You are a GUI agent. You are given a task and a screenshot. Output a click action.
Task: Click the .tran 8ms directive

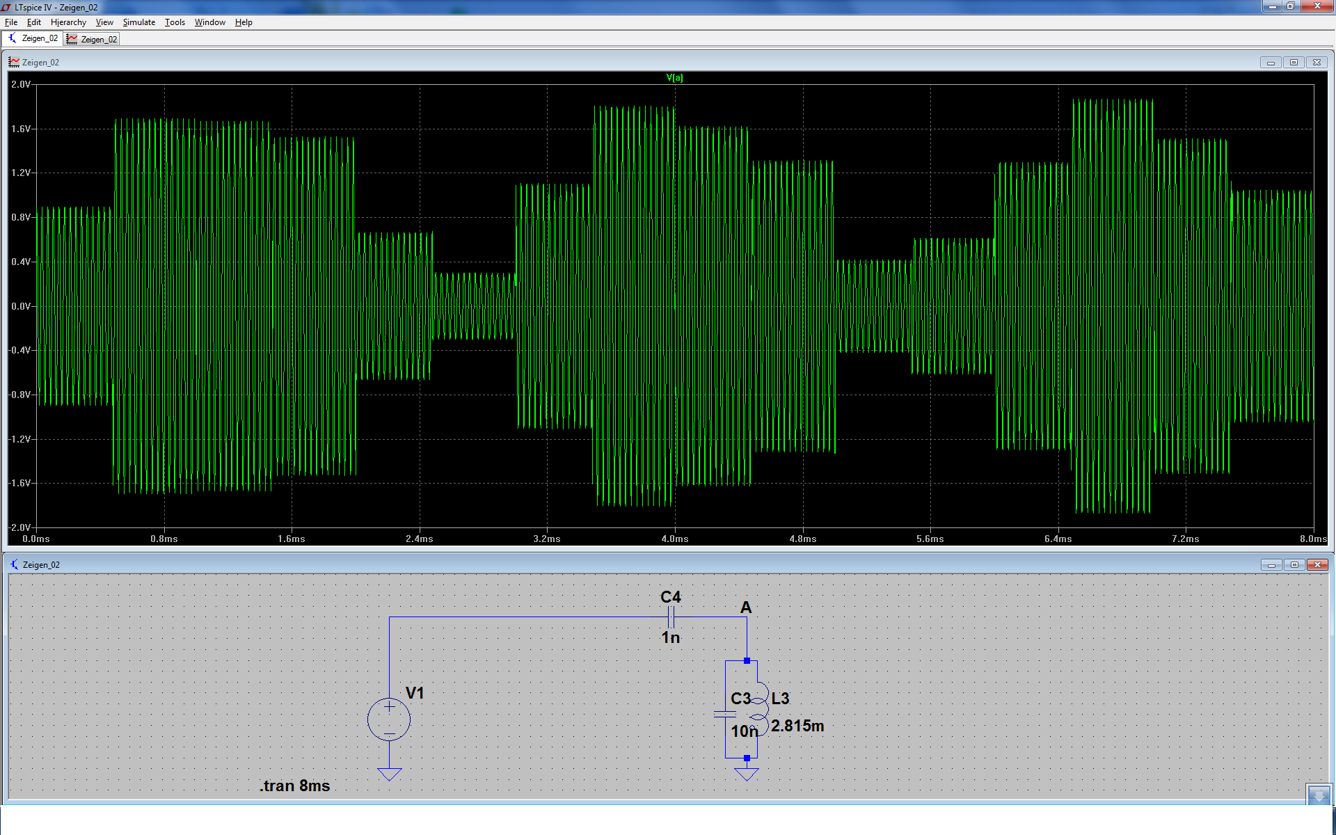pos(295,786)
